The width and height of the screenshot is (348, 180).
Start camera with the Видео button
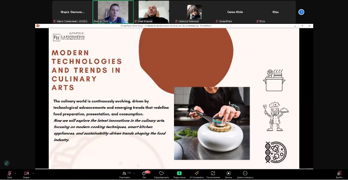click(27, 174)
